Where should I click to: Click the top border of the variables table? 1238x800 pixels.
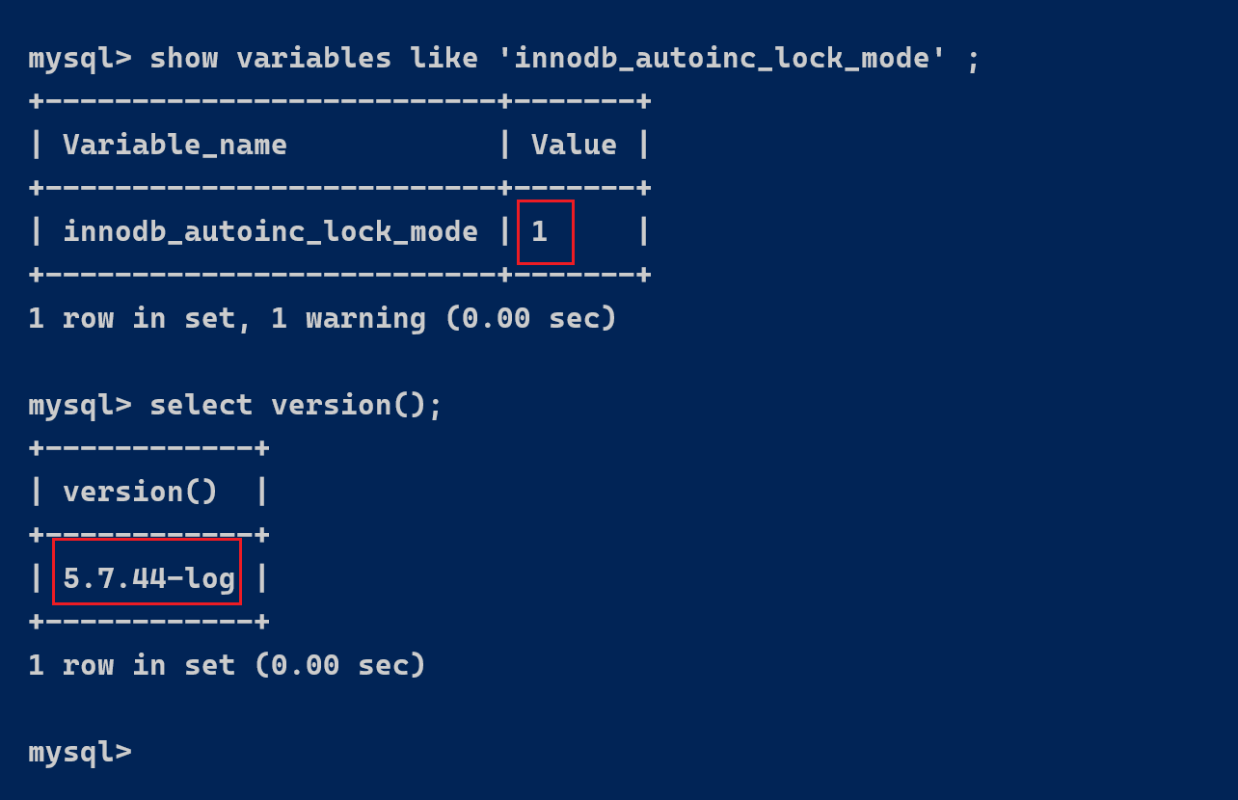coord(339,100)
